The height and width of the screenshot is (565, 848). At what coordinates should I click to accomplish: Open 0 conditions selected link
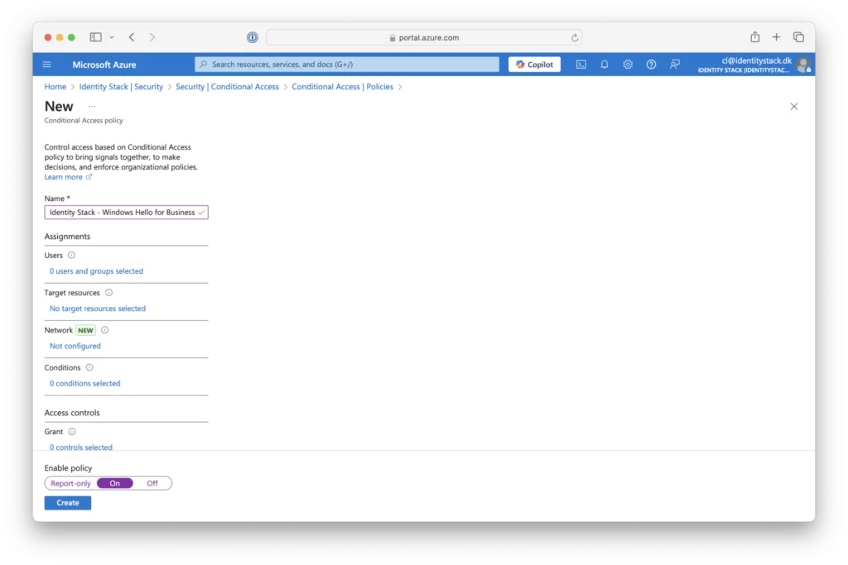85,384
